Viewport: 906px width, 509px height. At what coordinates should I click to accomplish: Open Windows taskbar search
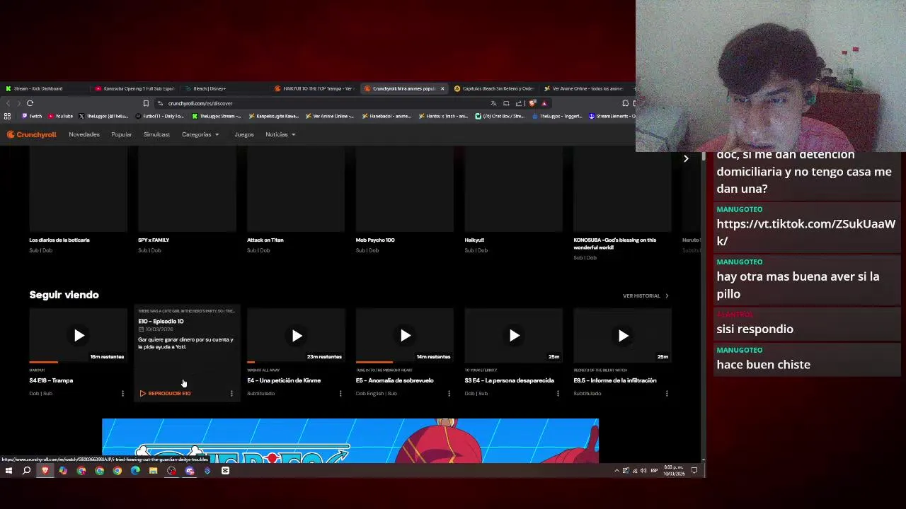(x=27, y=471)
